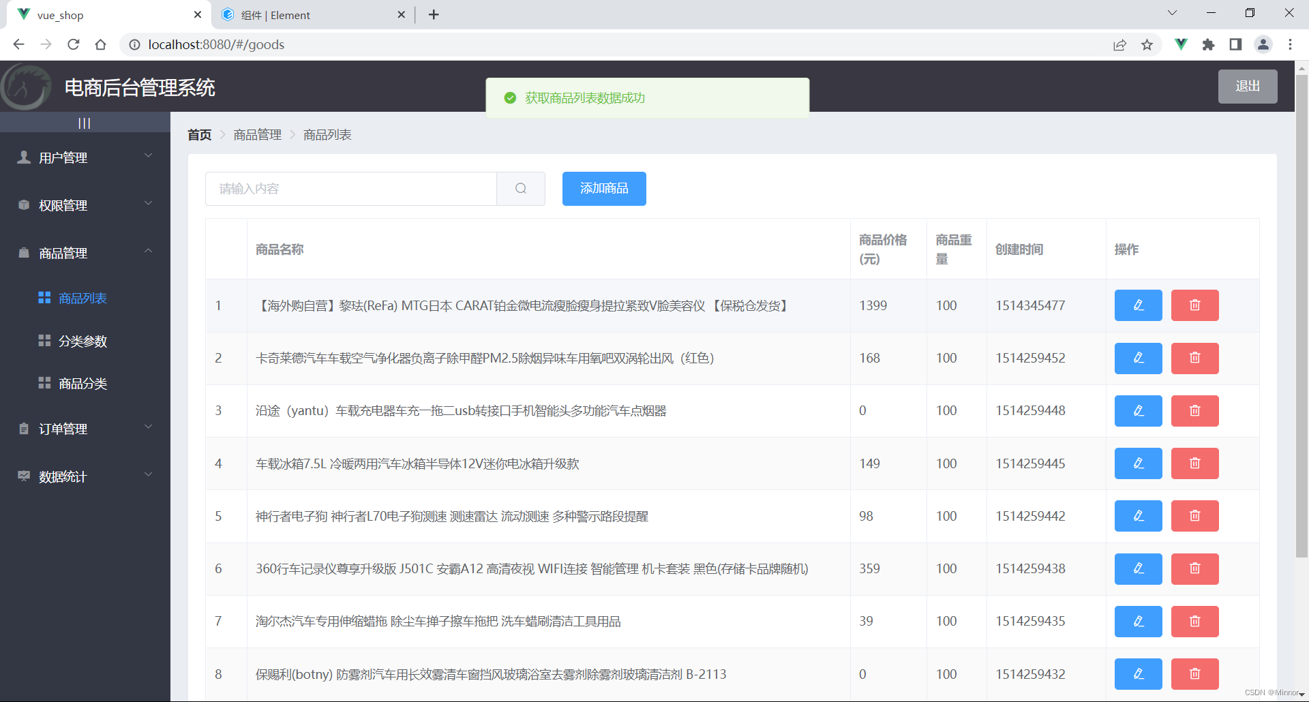
Task: Expand the 权限管理 menu
Action: tap(85, 205)
